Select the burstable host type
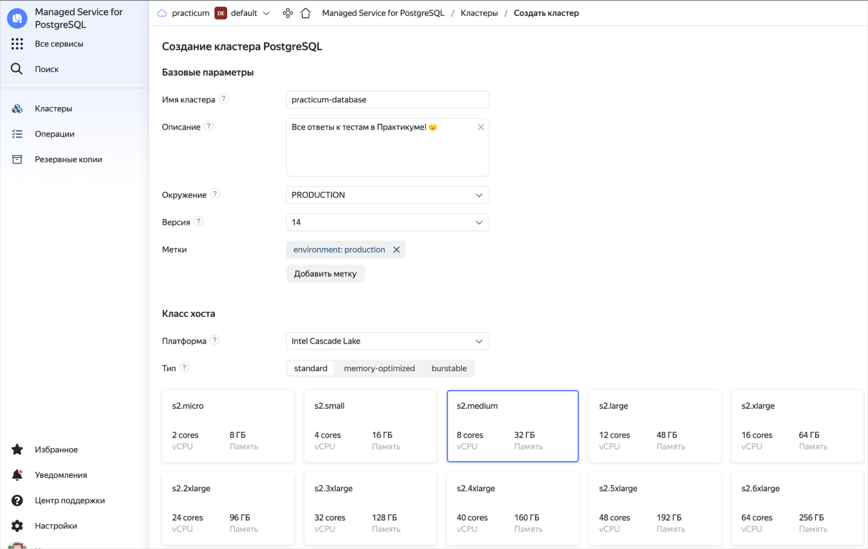The image size is (868, 549). 449,368
